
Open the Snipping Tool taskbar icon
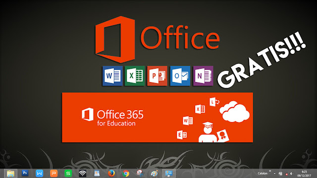(140, 174)
